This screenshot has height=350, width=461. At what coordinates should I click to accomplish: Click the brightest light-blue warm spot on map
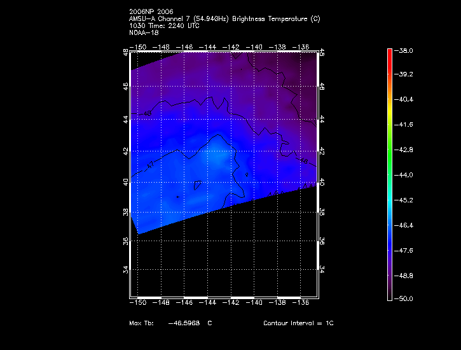click(x=218, y=156)
